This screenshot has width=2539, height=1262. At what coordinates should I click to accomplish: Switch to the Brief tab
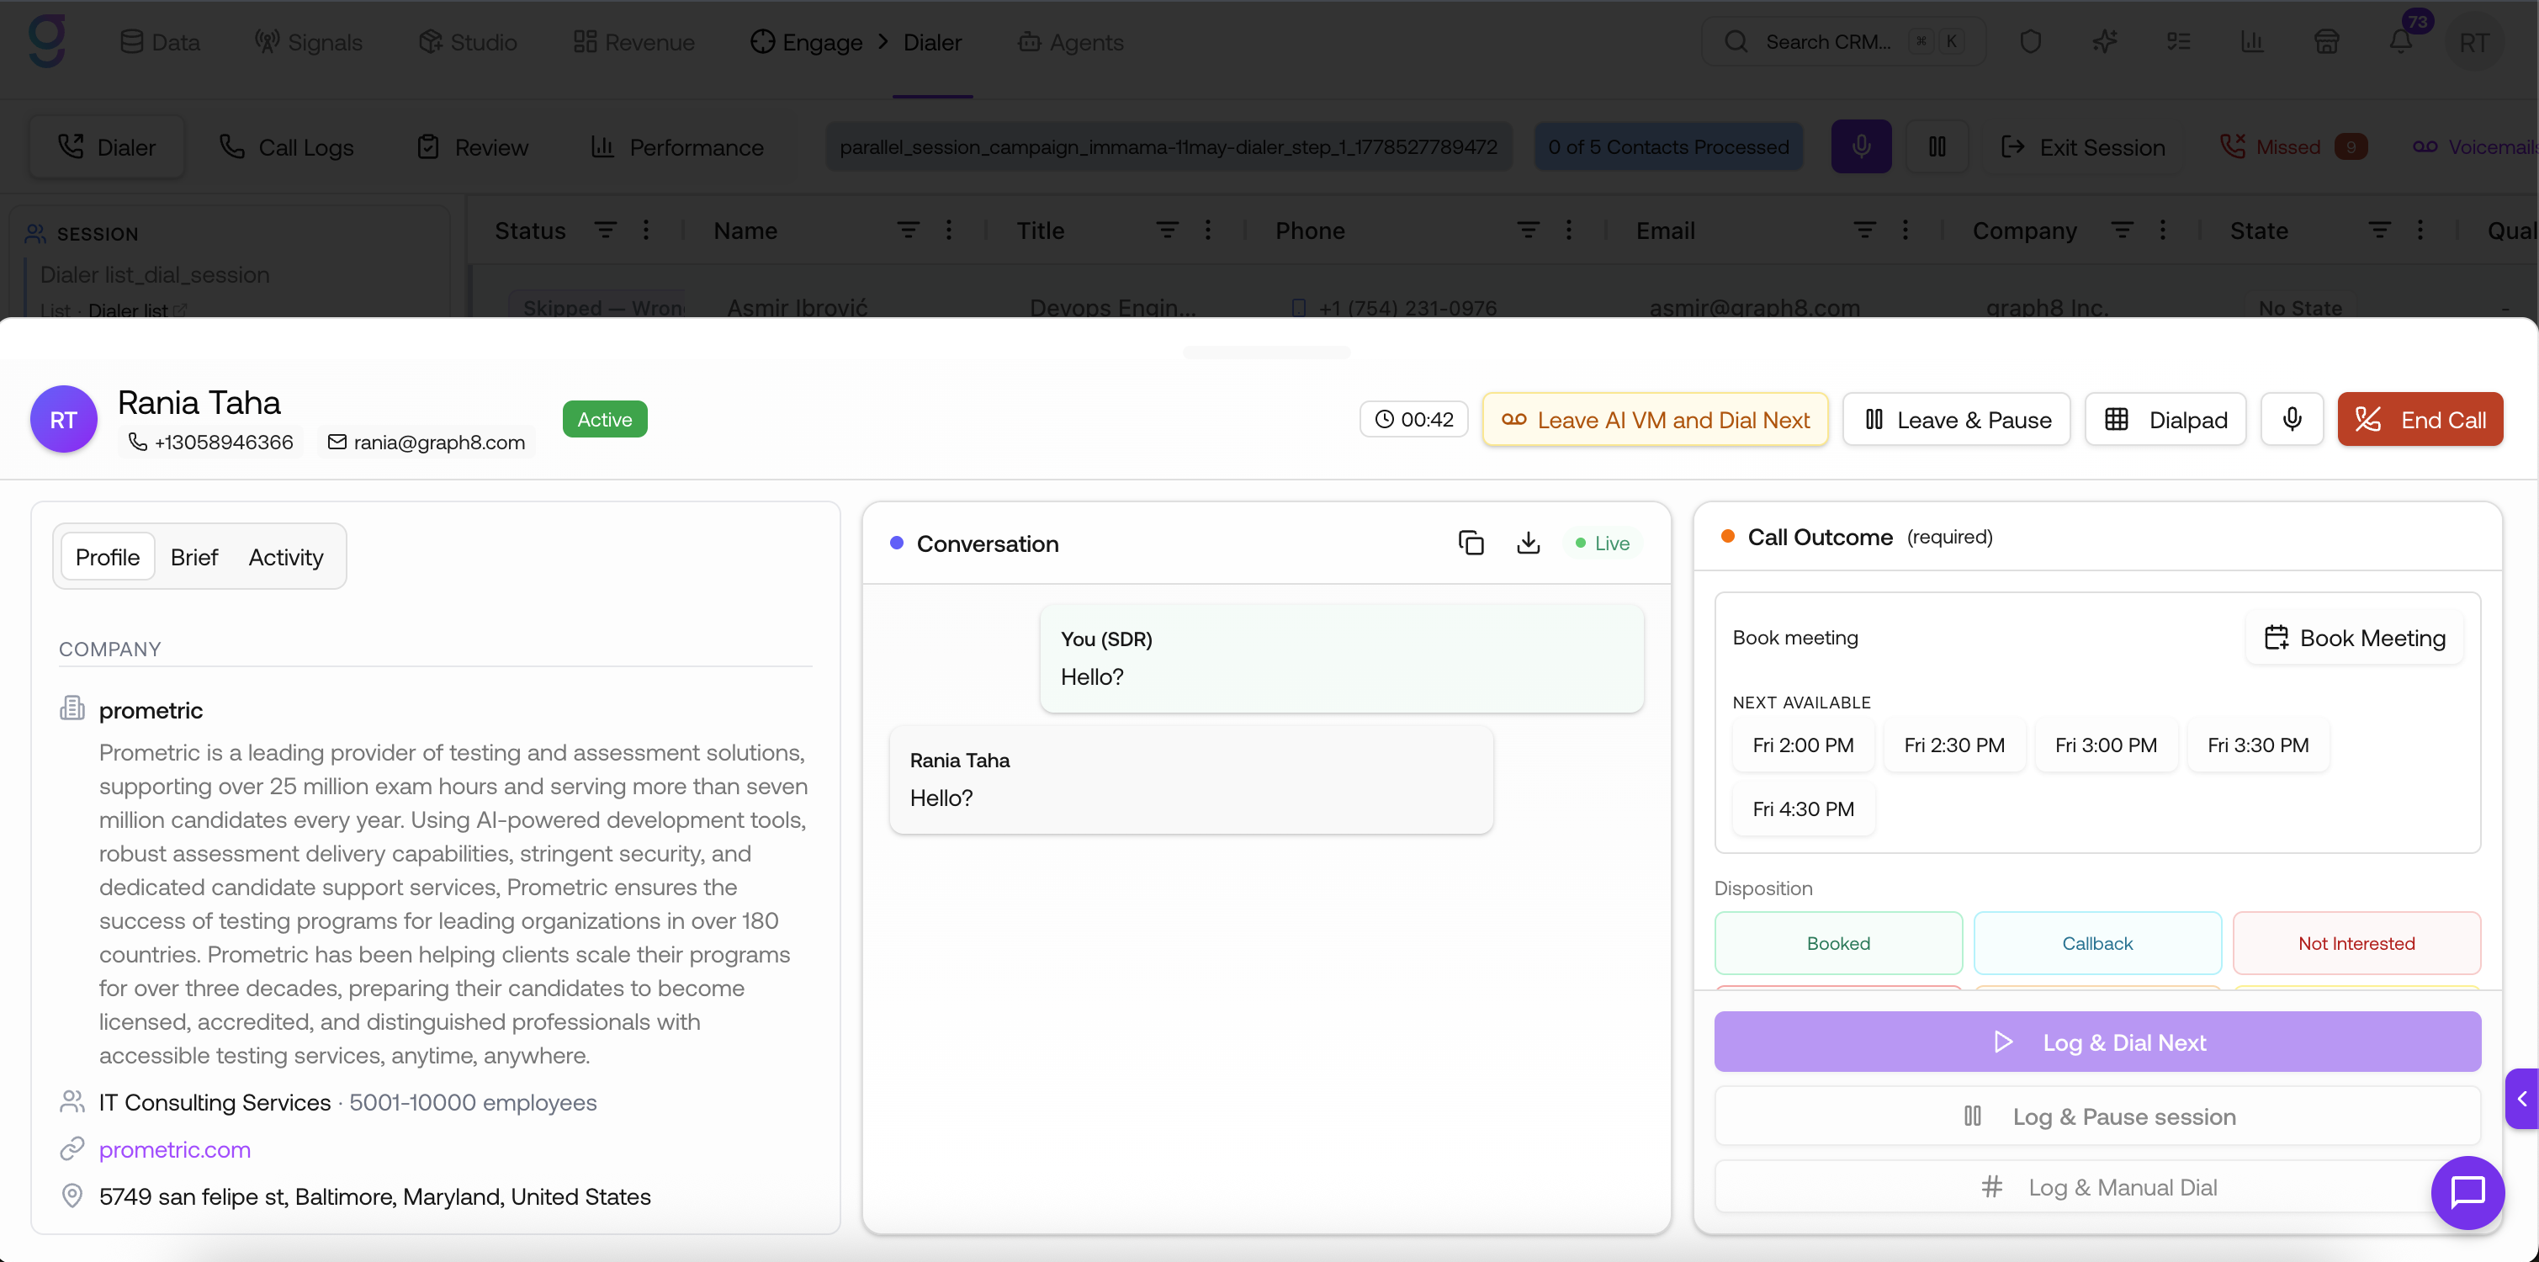[194, 557]
